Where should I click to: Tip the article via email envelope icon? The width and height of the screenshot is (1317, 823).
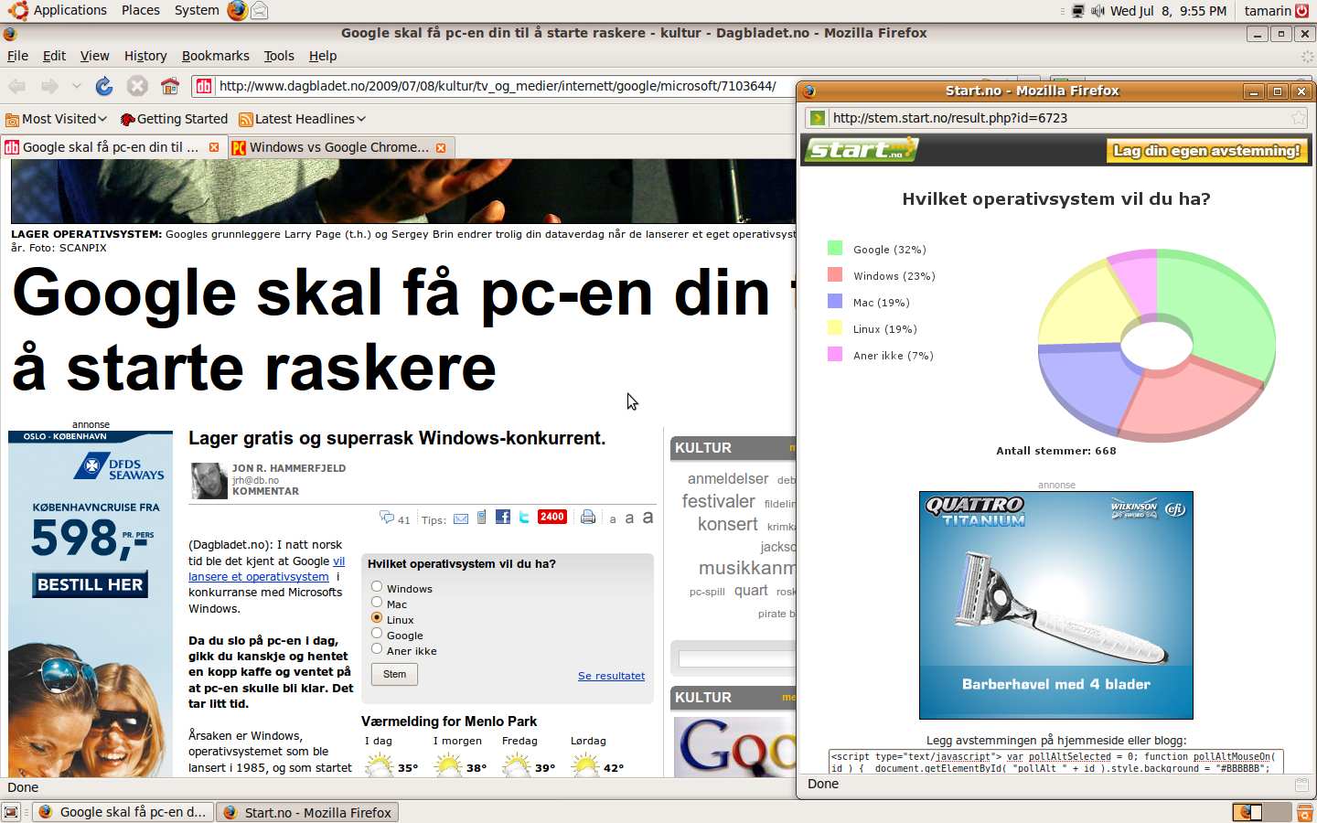[461, 518]
